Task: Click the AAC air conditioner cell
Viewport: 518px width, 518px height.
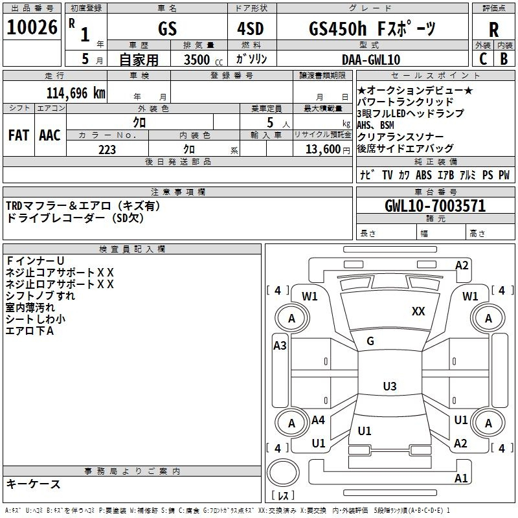Action: 49,135
